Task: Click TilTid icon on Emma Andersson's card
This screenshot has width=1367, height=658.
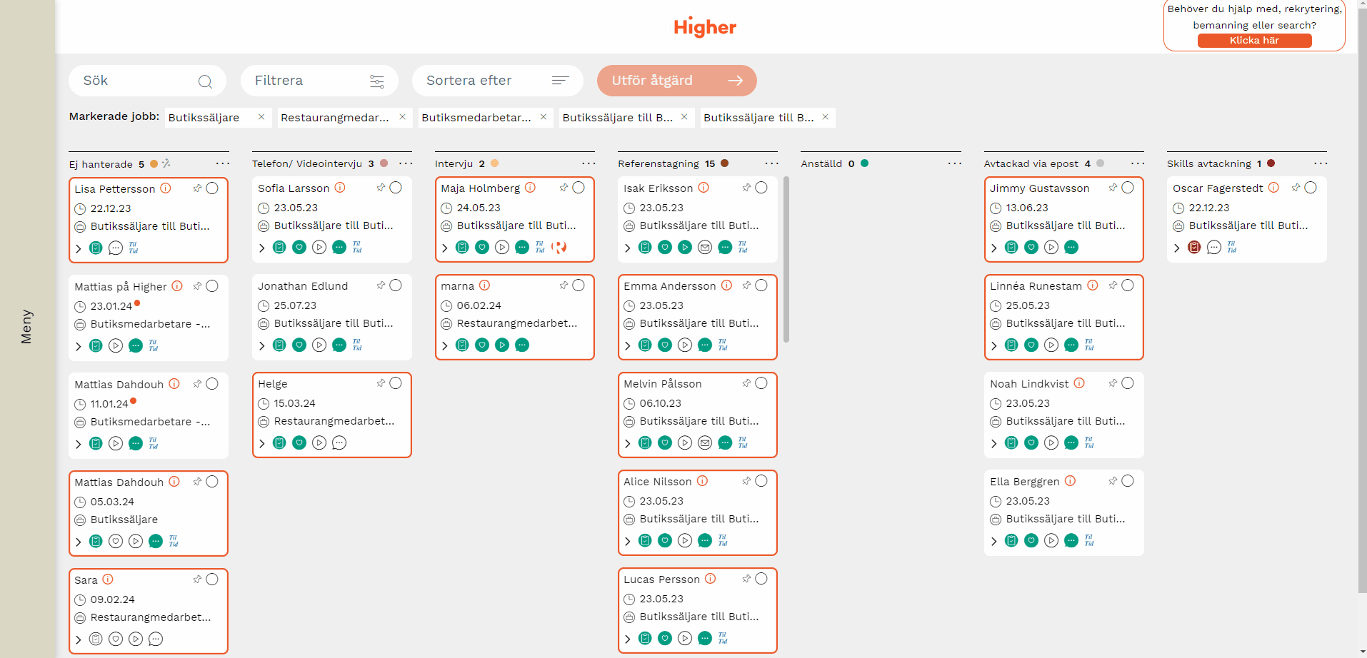Action: tap(723, 345)
